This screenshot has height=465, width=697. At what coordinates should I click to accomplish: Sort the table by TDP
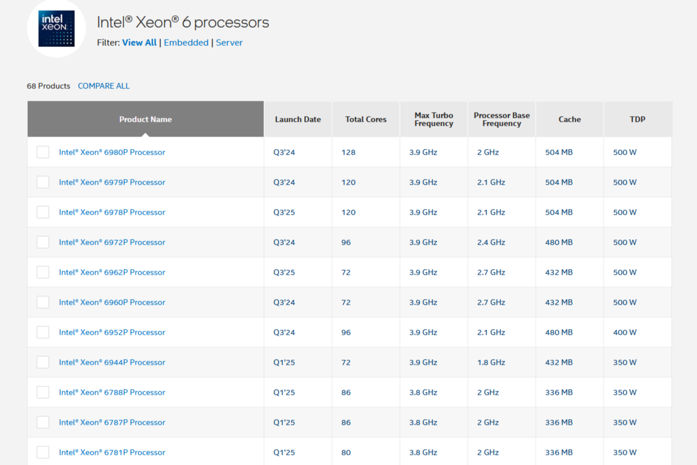638,119
